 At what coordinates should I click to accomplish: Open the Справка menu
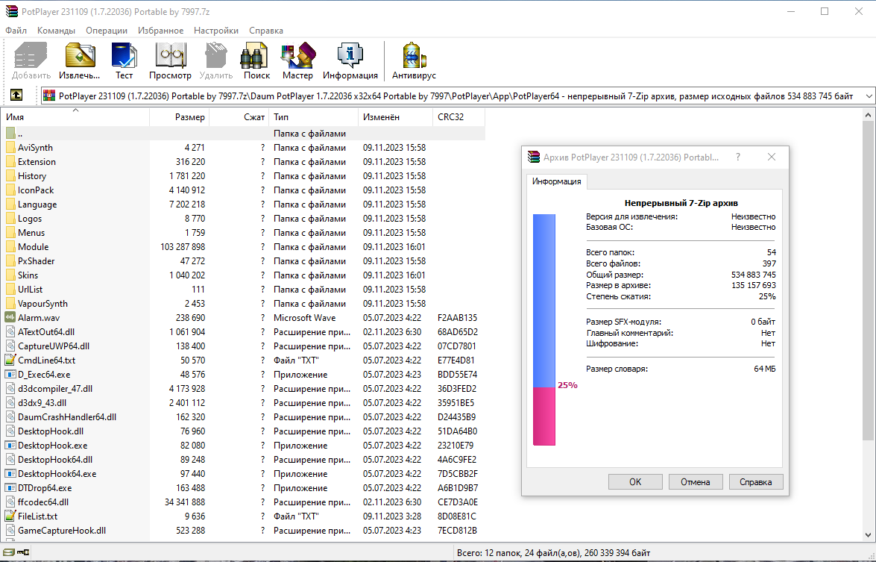[266, 31]
